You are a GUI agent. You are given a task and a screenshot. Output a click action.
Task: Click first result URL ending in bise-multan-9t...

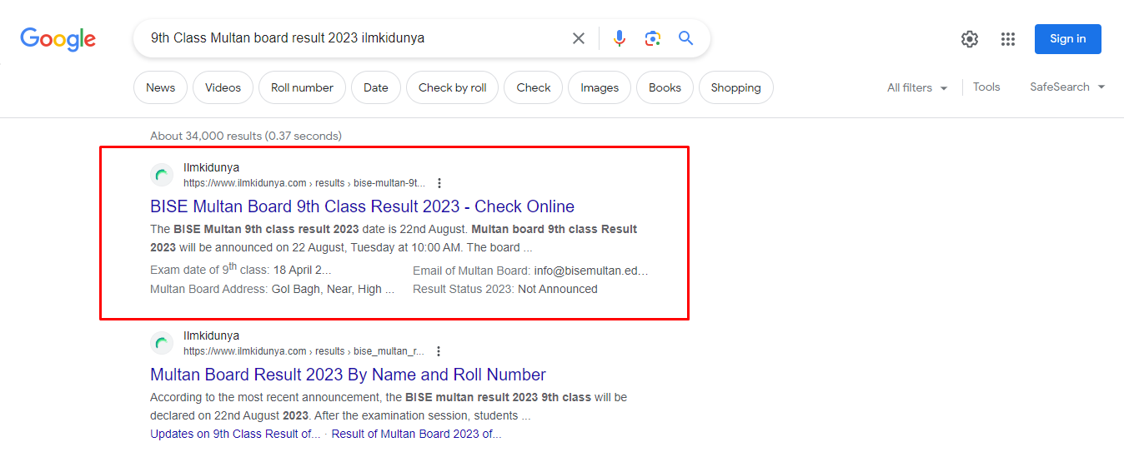click(x=304, y=183)
